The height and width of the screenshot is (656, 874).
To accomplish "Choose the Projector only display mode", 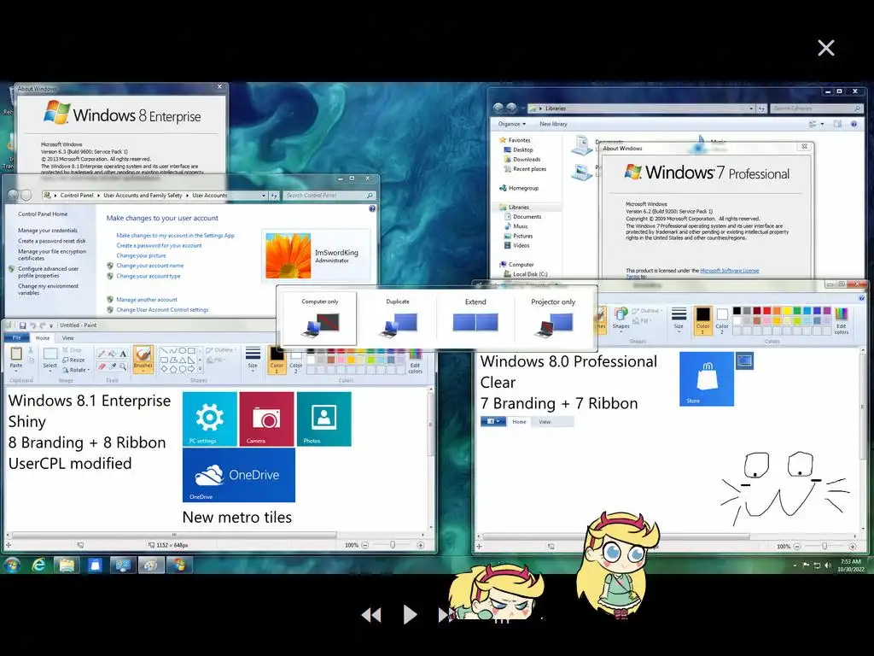I will click(x=553, y=318).
